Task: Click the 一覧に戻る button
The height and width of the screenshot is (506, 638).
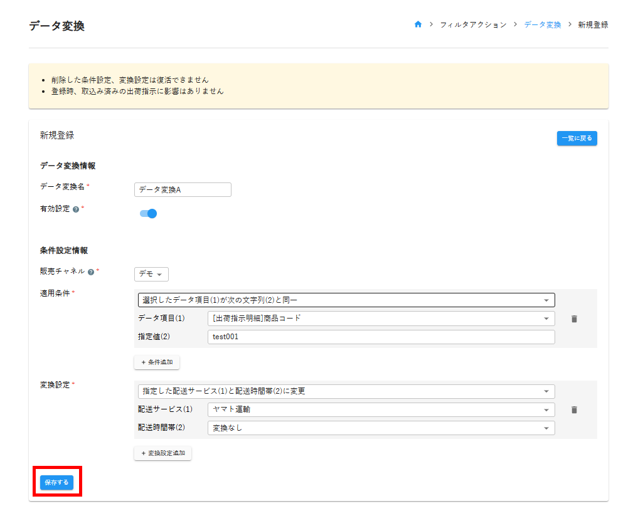Action: 577,138
